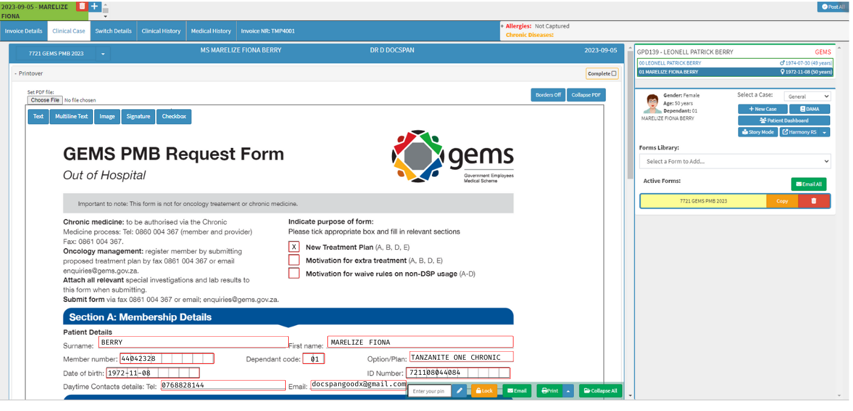
Task: Click the Dependant code field 01
Action: point(314,358)
